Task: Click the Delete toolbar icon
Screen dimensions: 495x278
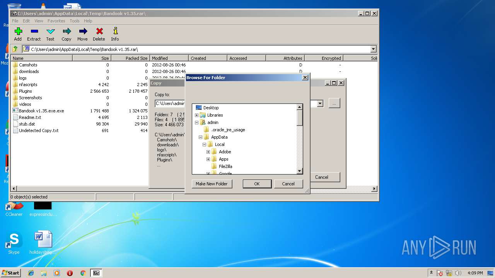Action: (x=99, y=34)
